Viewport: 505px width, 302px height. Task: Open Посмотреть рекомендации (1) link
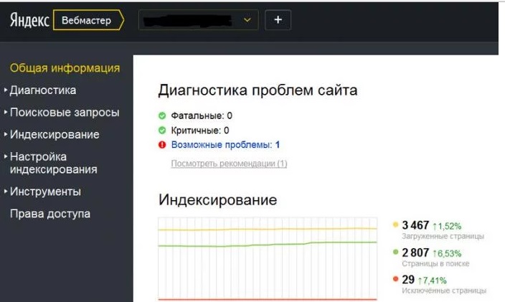pos(229,164)
